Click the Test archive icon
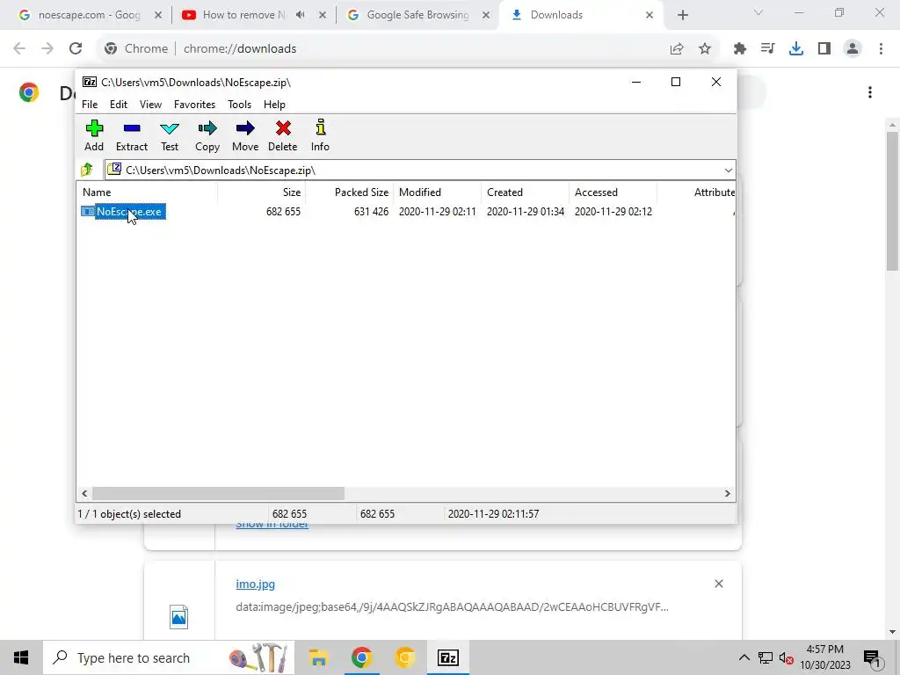The height and width of the screenshot is (675, 900). click(170, 135)
